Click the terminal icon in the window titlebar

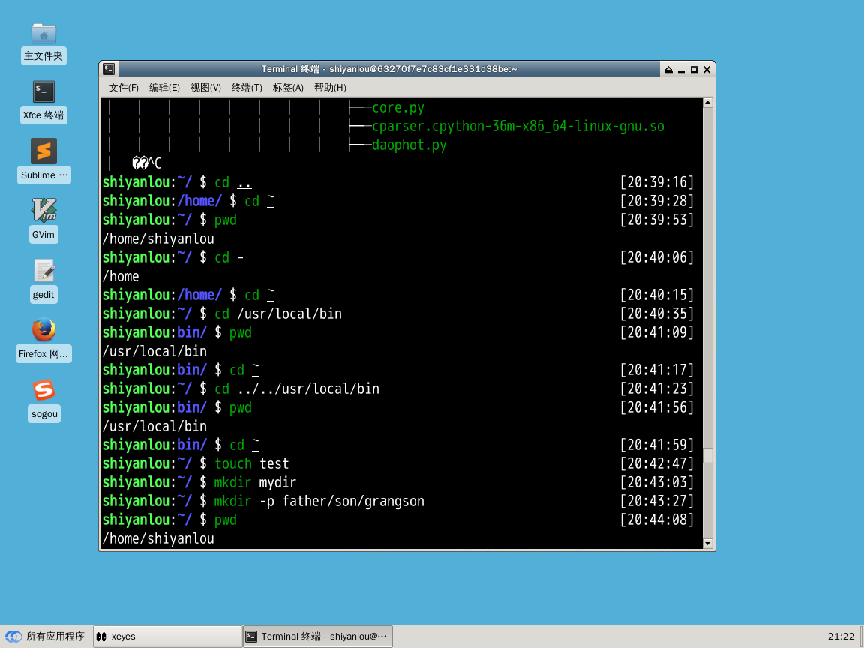[x=109, y=68]
